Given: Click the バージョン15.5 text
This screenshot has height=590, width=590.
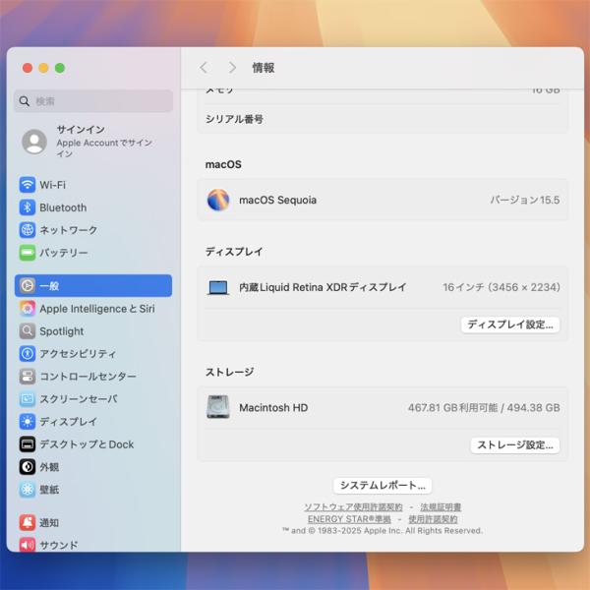Looking at the screenshot, I should [x=524, y=200].
